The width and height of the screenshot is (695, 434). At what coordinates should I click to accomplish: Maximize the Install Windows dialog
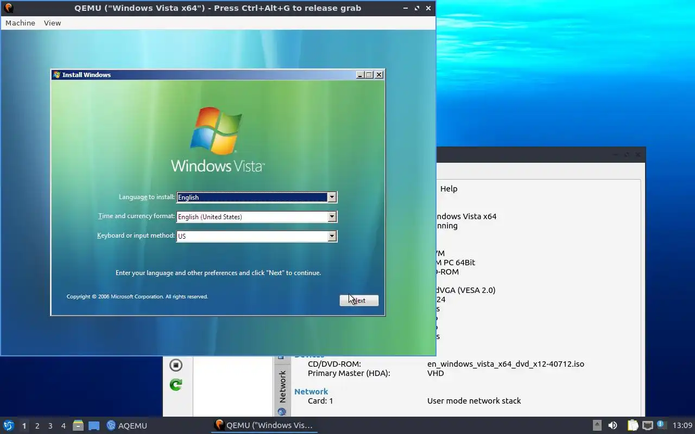click(x=369, y=75)
